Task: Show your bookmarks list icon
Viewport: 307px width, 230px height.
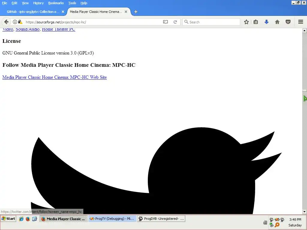Action: click(x=256, y=22)
